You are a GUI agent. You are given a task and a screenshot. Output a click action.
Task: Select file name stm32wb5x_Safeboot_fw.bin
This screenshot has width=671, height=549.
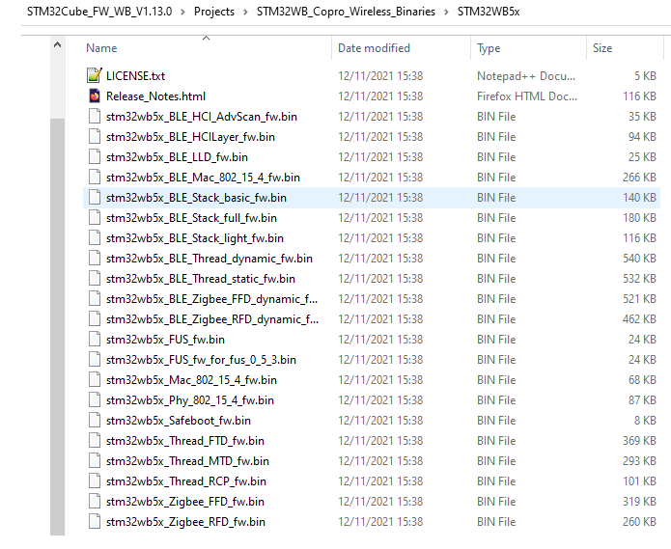(178, 421)
